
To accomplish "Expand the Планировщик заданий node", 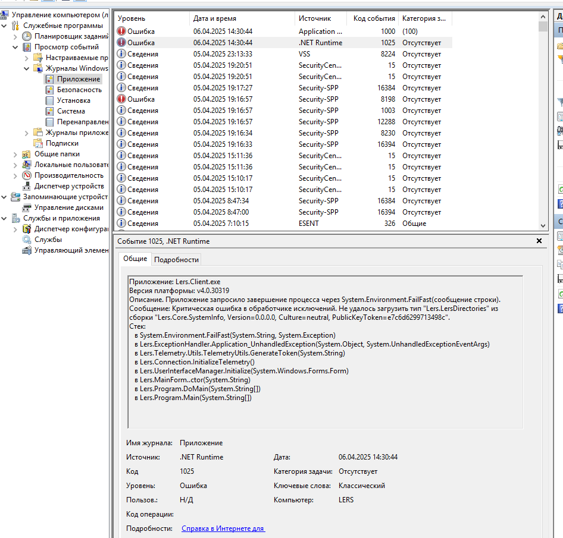I will [x=15, y=37].
